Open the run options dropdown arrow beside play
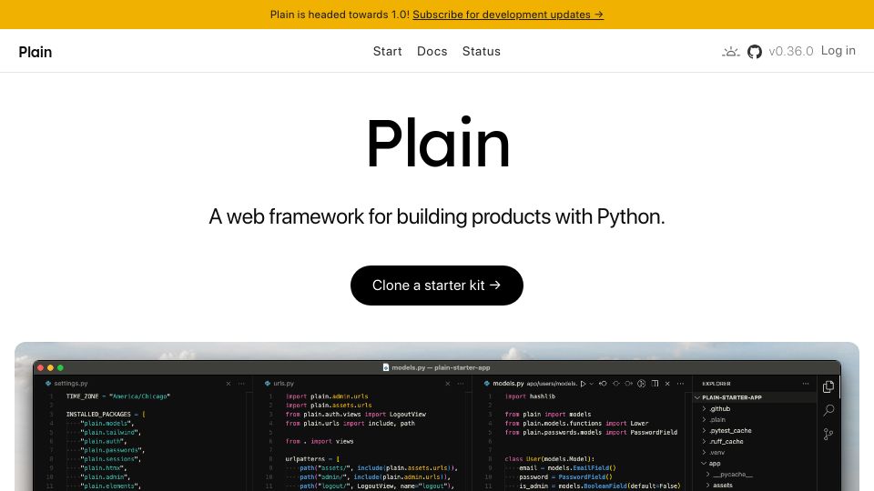The image size is (874, 491). pos(592,384)
